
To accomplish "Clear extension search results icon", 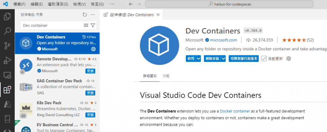I will (86, 25).
